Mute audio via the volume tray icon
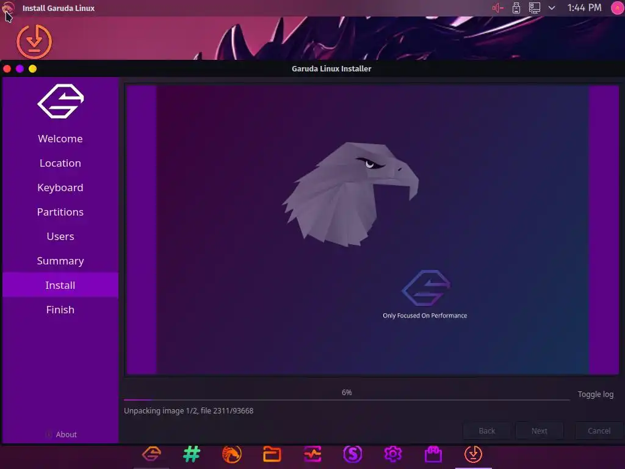This screenshot has width=625, height=469. (x=497, y=8)
